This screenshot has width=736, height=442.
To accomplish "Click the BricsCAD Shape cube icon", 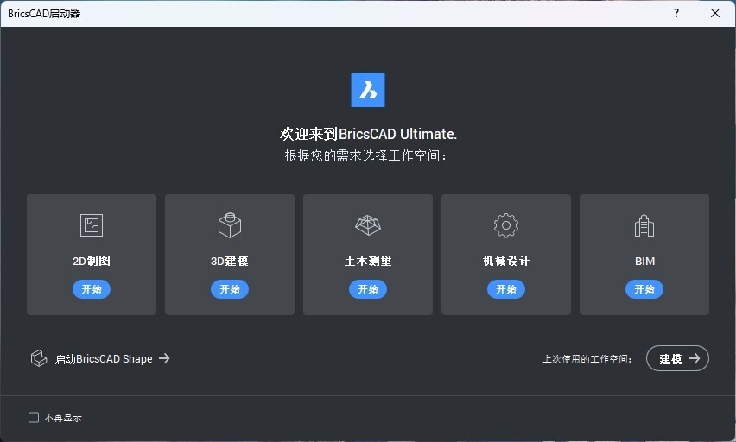I will pyautogui.click(x=39, y=358).
